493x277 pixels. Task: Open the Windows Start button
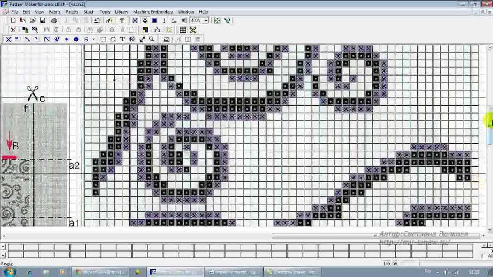(9, 272)
